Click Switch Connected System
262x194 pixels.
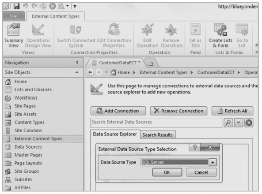[76, 36]
